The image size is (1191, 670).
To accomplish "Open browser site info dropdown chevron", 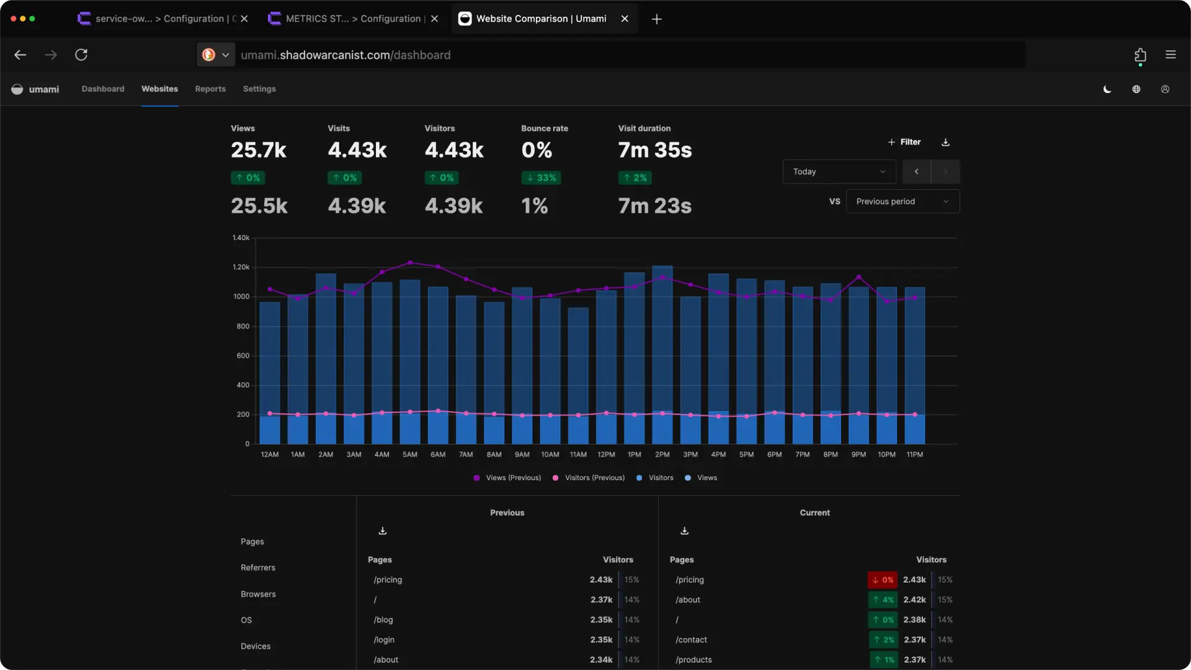I will (x=225, y=55).
